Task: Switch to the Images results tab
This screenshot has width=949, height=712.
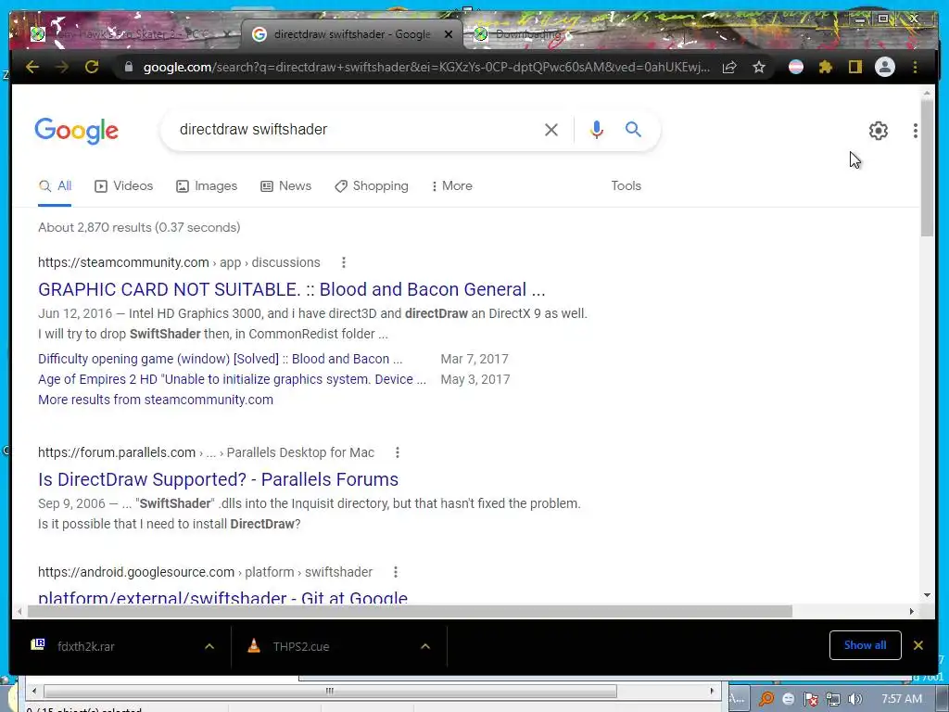Action: tap(207, 185)
